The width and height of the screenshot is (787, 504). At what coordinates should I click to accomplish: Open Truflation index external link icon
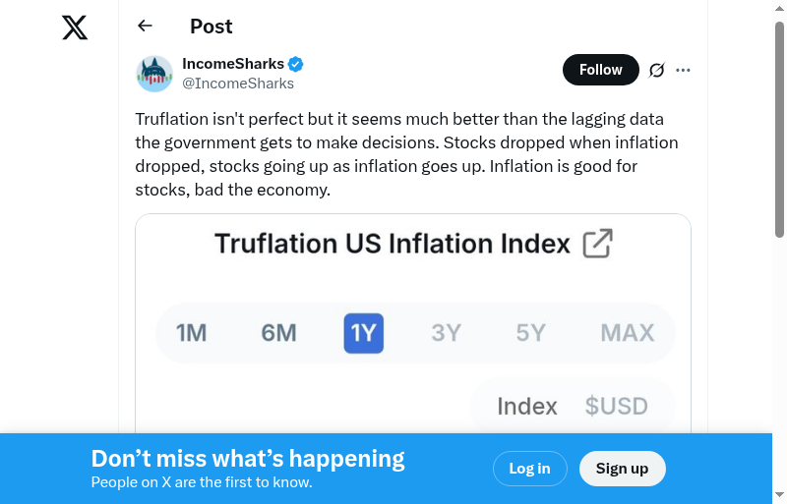[597, 244]
